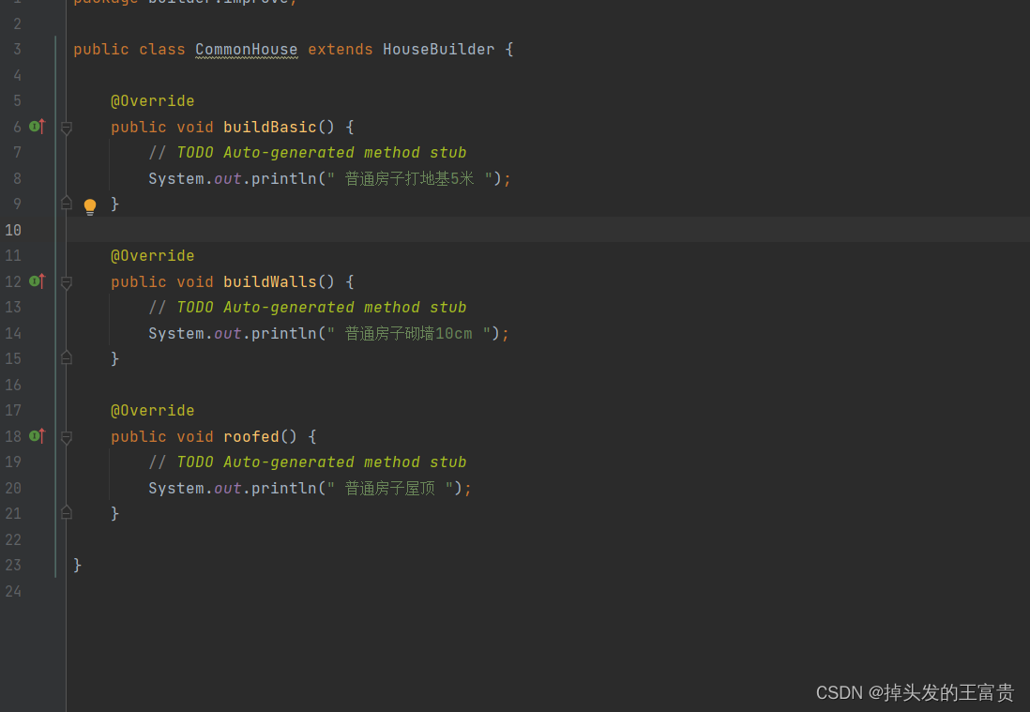Click the override gutter icon beside buildWalls
Viewport: 1030px width, 712px height.
(x=38, y=281)
